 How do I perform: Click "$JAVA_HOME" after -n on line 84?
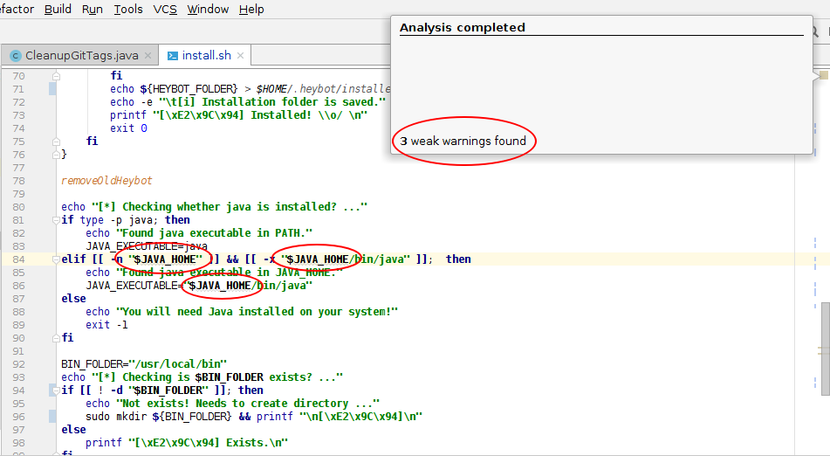click(166, 259)
